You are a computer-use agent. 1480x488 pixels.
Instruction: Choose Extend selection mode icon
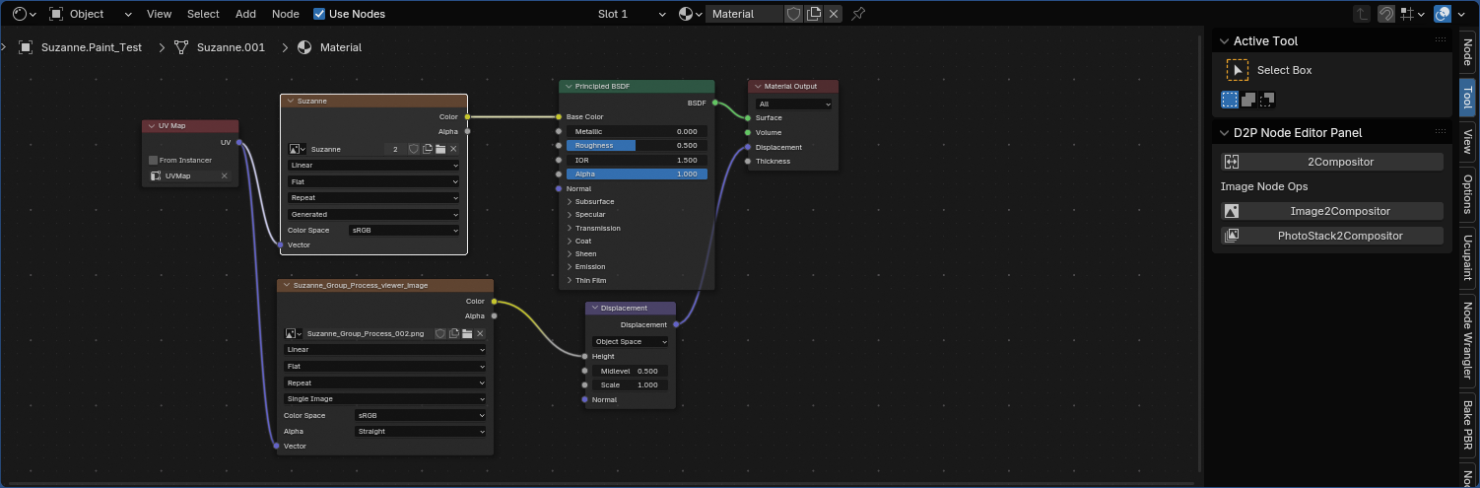click(x=1248, y=100)
